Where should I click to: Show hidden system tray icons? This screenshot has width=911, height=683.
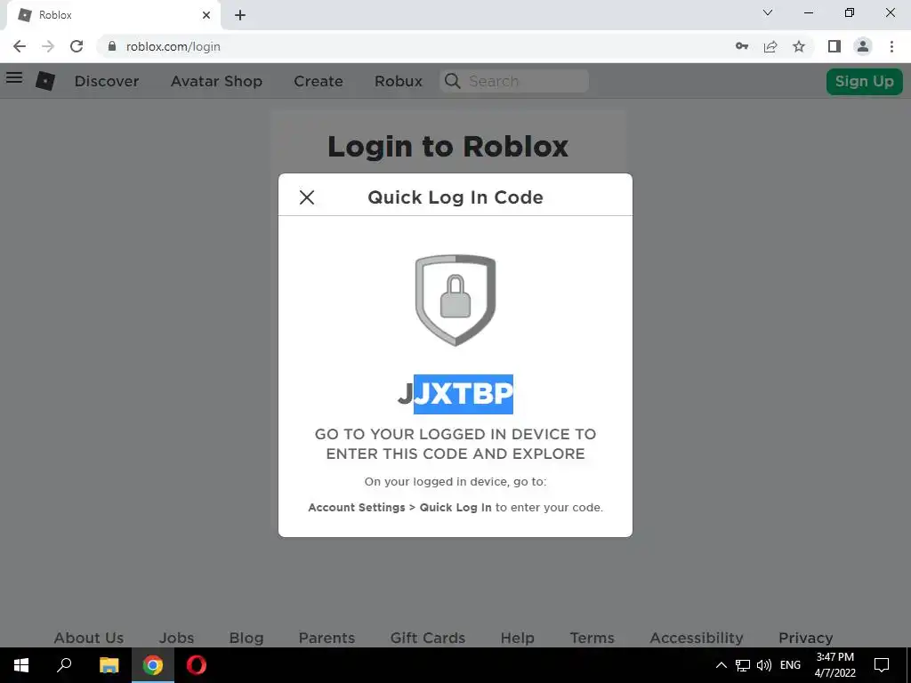(721, 665)
